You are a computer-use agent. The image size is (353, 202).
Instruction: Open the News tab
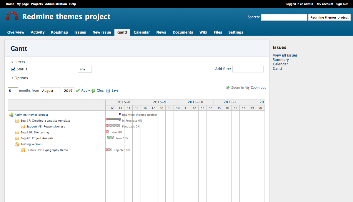[161, 32]
